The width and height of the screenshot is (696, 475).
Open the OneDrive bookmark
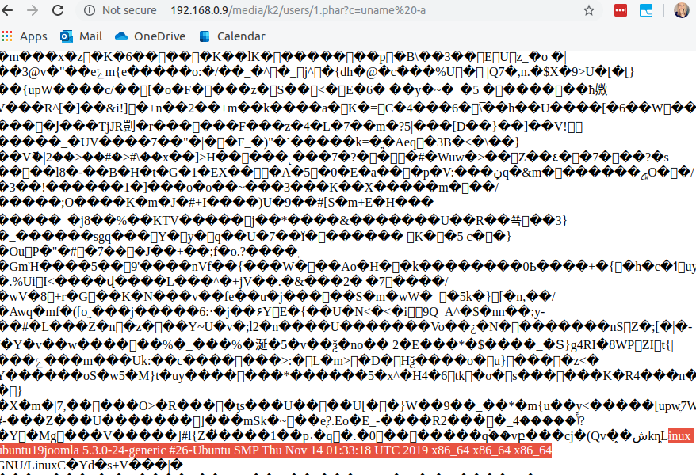click(150, 36)
